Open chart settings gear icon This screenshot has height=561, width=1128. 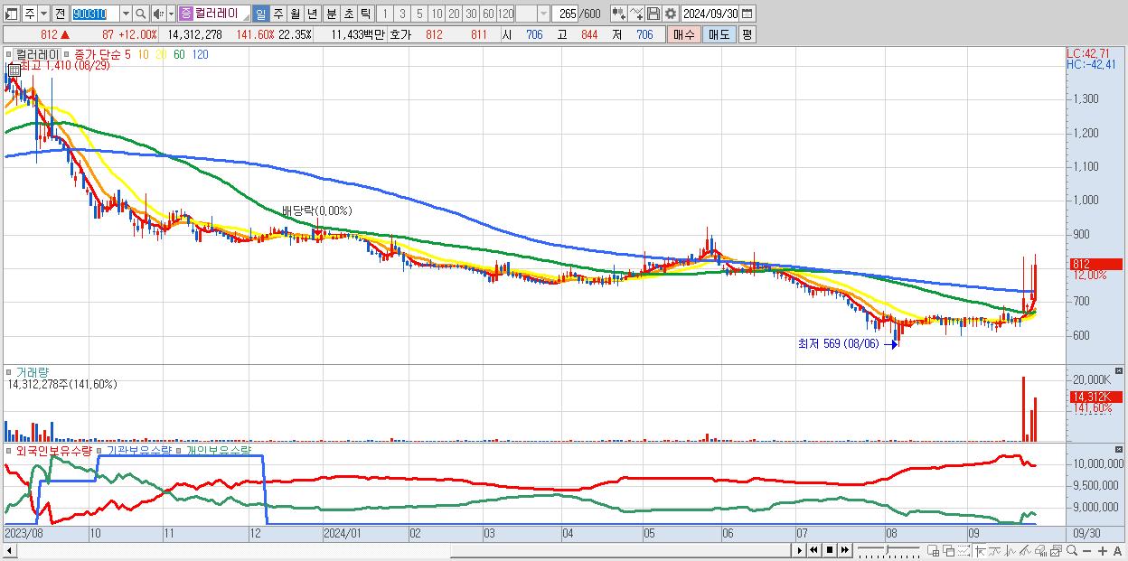click(671, 14)
